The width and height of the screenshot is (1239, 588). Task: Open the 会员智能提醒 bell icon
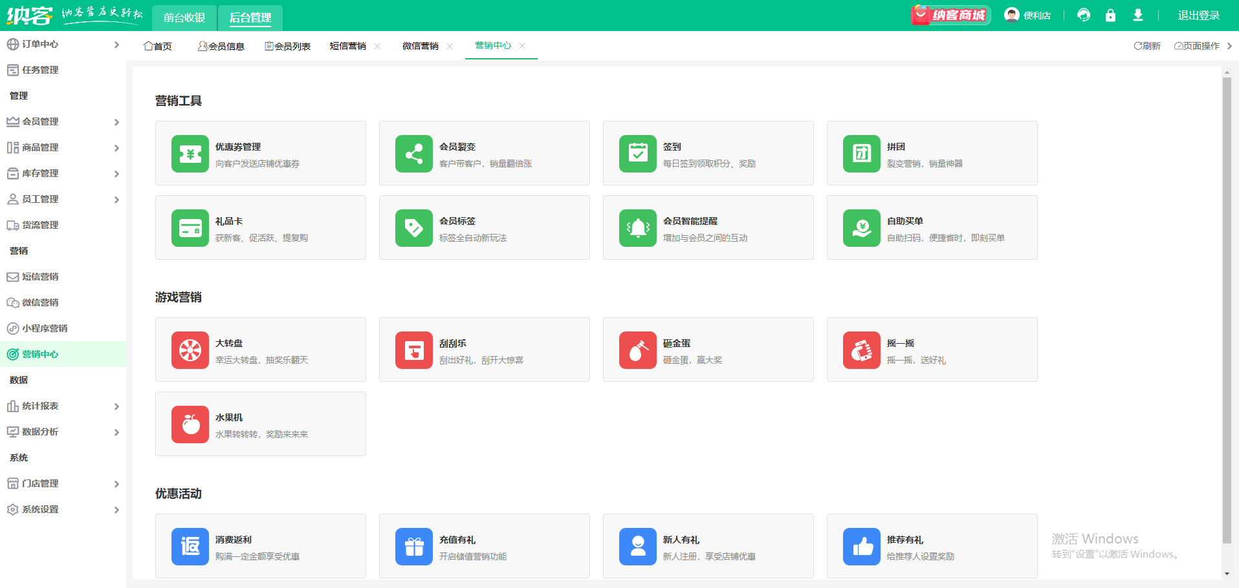point(638,228)
